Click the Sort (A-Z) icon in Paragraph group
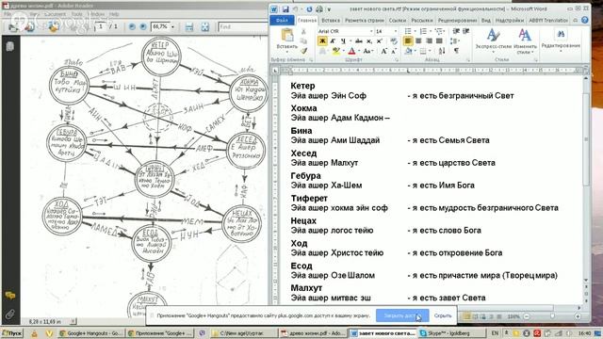The image size is (603, 339). point(442,51)
